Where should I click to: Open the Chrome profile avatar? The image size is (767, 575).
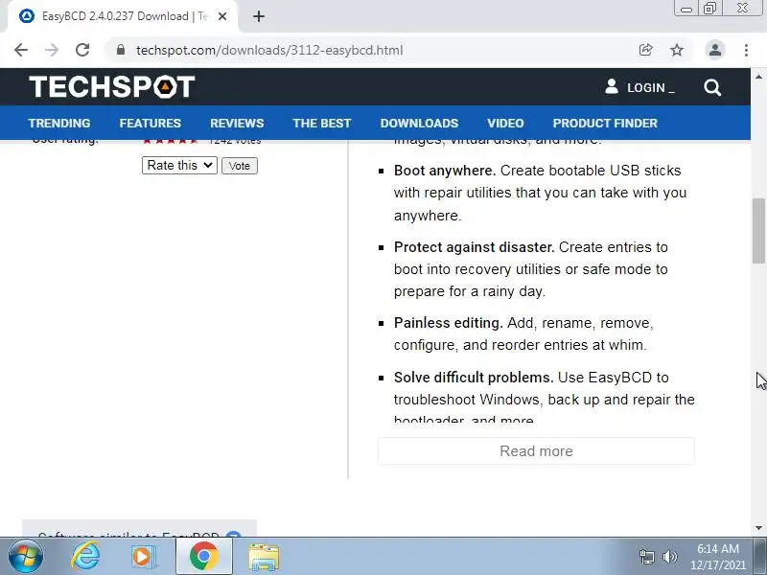(x=714, y=50)
